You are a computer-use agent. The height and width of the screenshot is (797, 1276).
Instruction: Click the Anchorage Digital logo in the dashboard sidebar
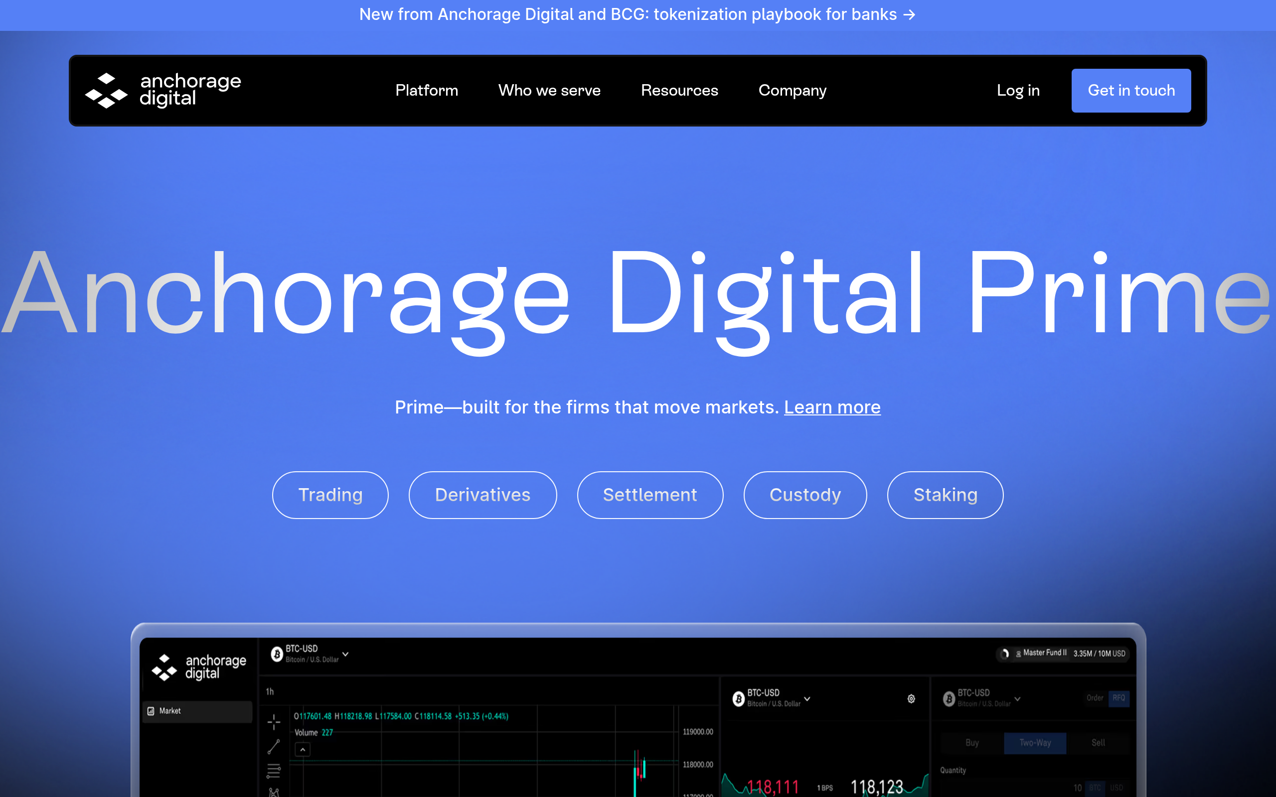(199, 667)
